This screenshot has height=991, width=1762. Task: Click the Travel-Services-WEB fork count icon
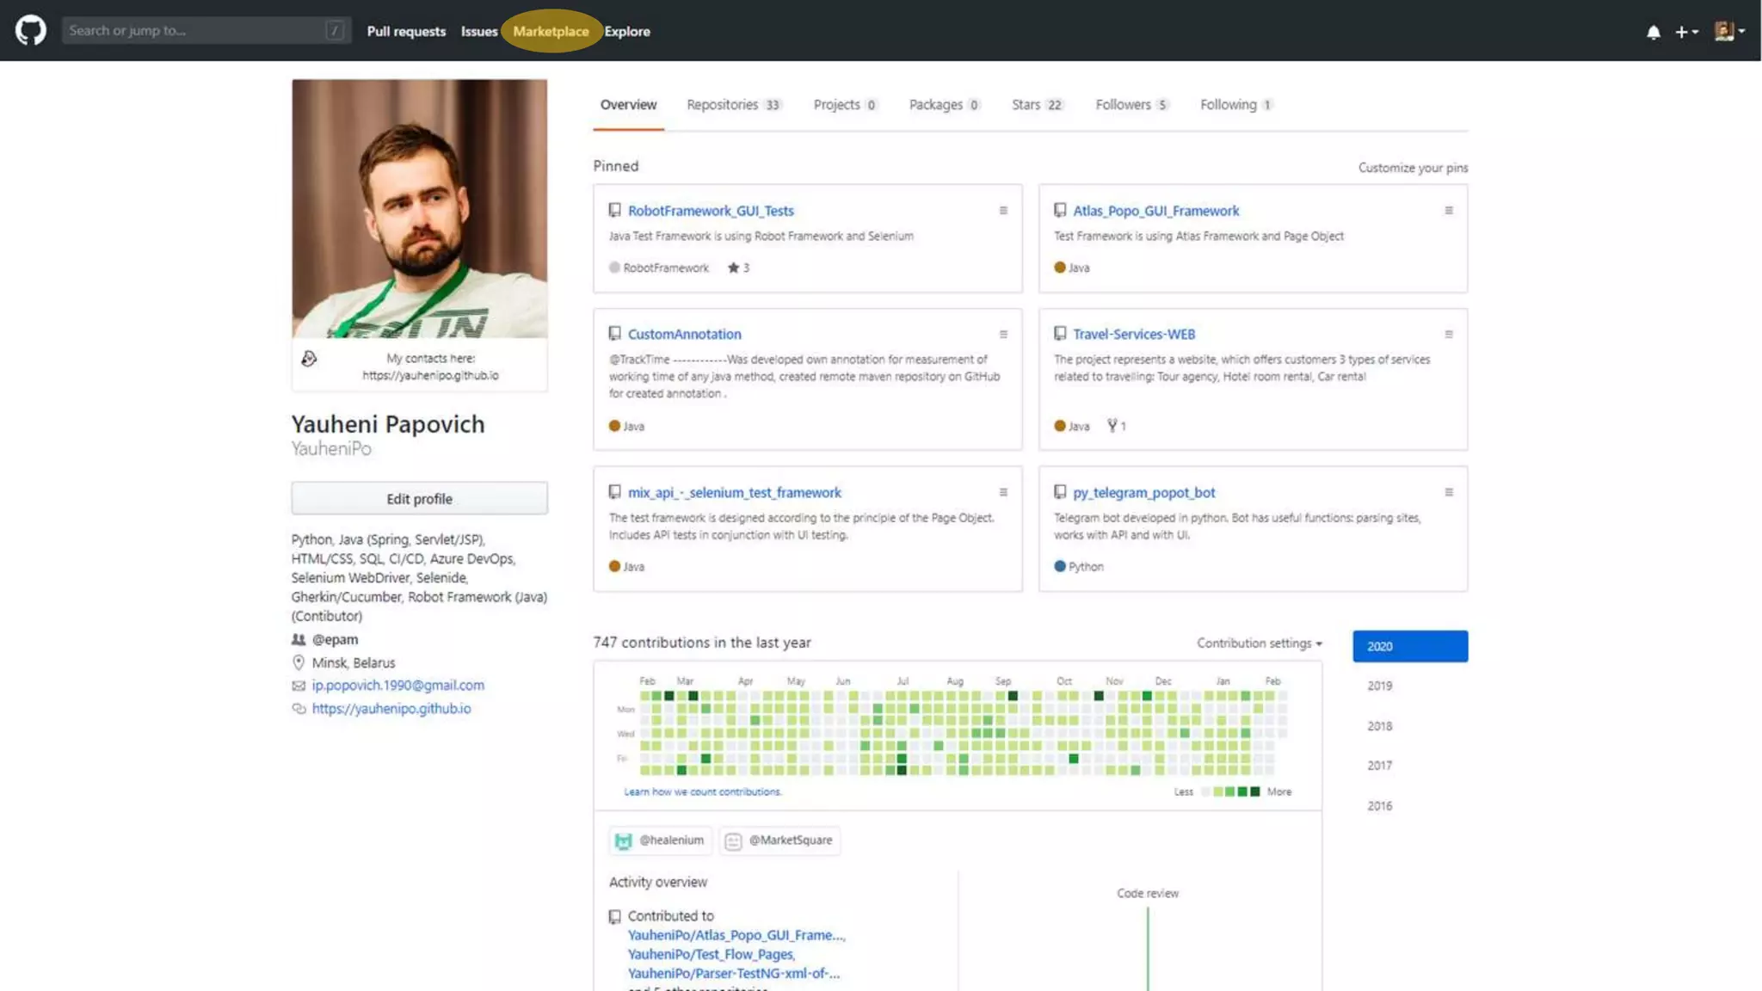[x=1112, y=425]
